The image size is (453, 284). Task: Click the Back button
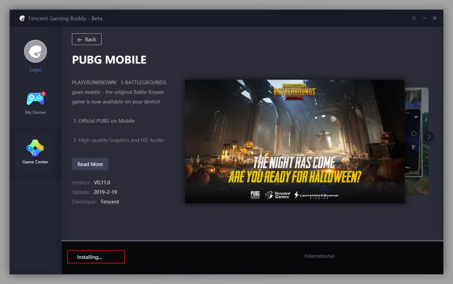pos(87,39)
